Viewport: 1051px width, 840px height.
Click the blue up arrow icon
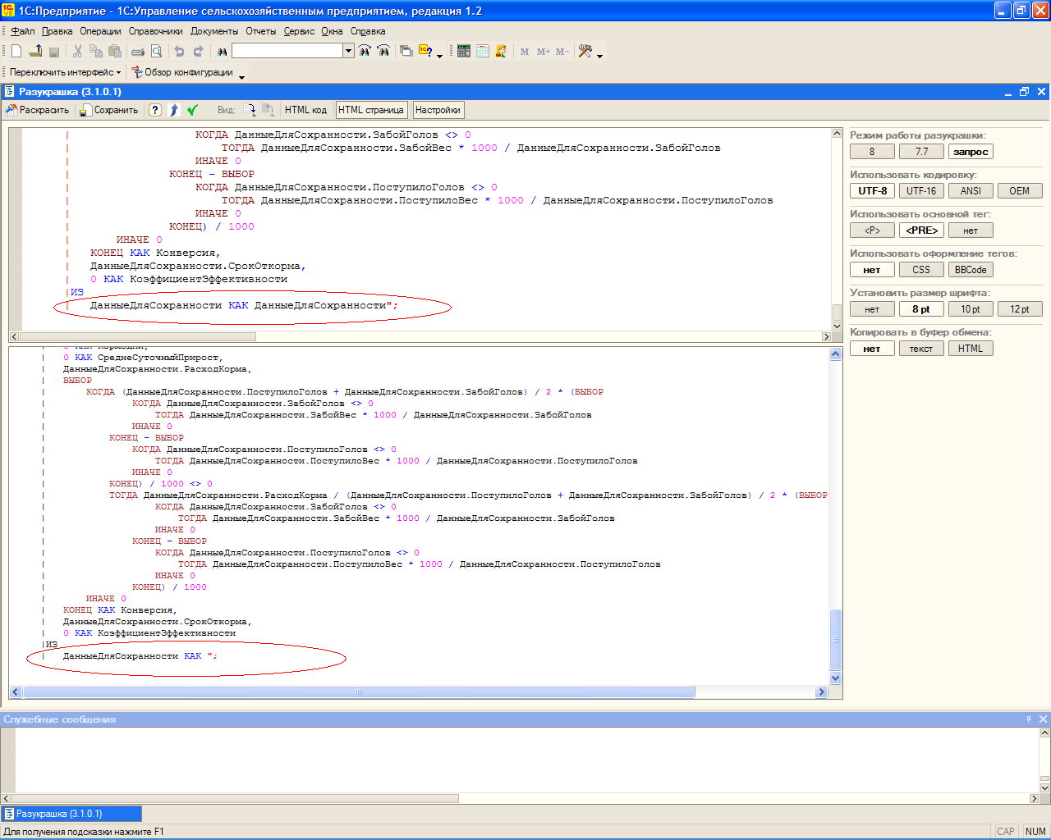[x=174, y=110]
